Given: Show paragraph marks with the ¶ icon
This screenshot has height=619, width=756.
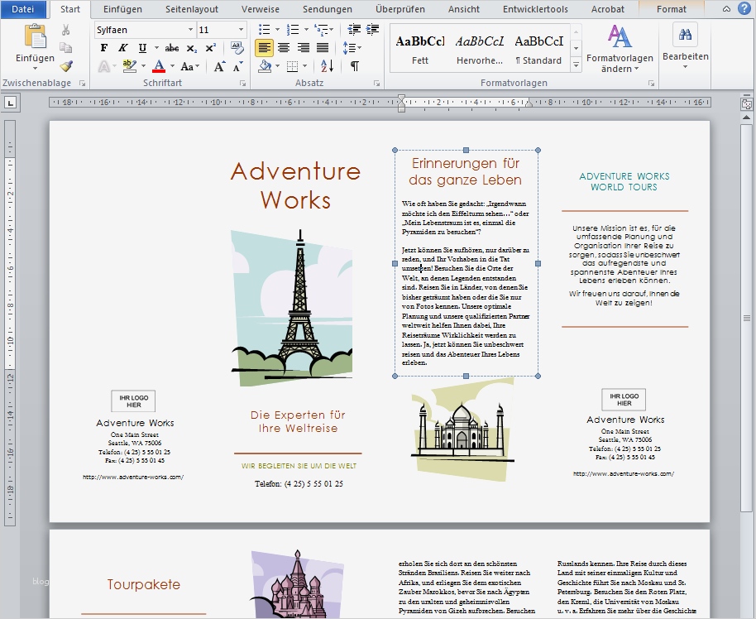Looking at the screenshot, I should click(x=355, y=65).
